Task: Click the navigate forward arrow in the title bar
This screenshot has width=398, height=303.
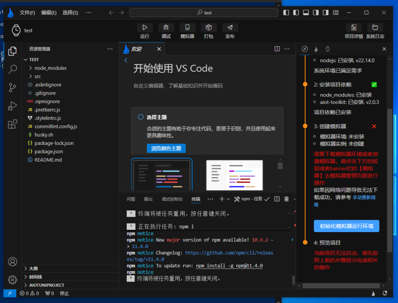Action: (122, 13)
